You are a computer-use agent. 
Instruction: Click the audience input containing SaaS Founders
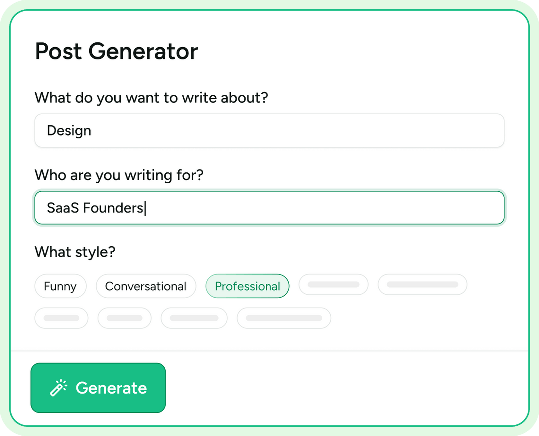(x=269, y=208)
